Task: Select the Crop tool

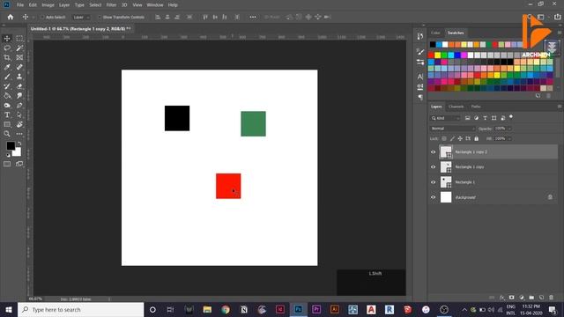Action: point(7,57)
